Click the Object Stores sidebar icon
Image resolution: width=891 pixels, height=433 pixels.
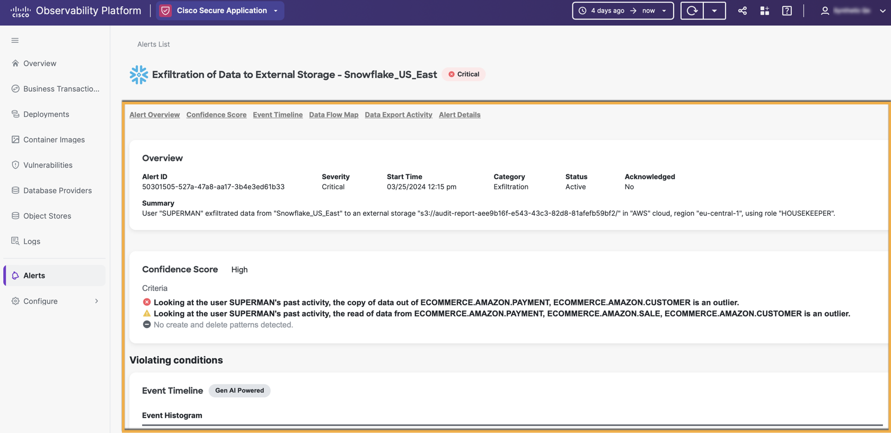15,216
